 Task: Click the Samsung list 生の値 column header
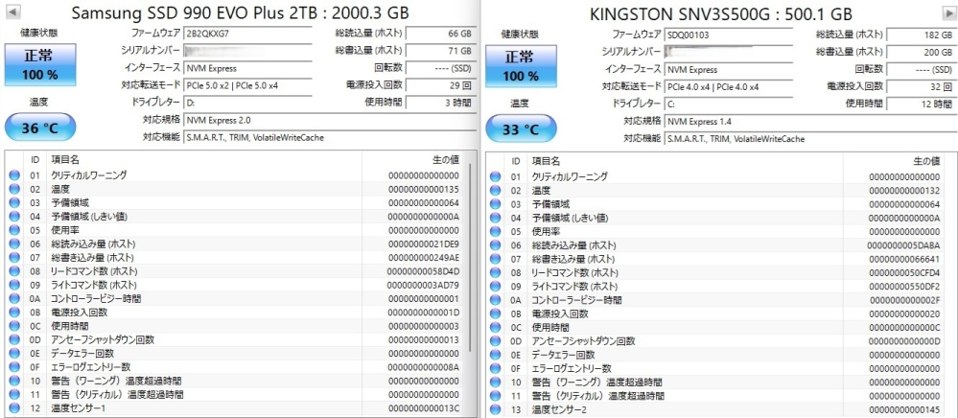coord(413,159)
